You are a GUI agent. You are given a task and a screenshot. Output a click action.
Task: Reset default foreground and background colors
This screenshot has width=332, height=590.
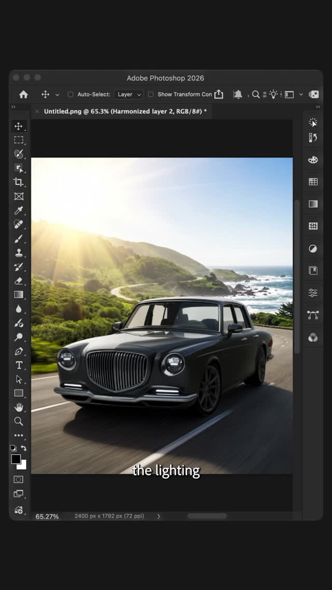pyautogui.click(x=13, y=448)
